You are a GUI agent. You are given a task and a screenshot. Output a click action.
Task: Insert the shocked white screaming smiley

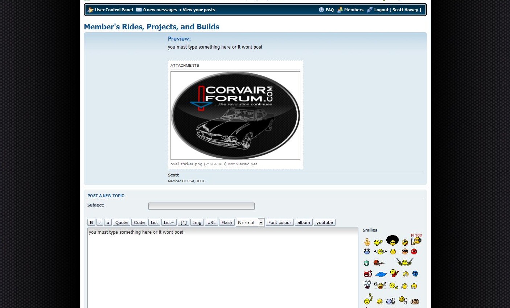coord(367,284)
